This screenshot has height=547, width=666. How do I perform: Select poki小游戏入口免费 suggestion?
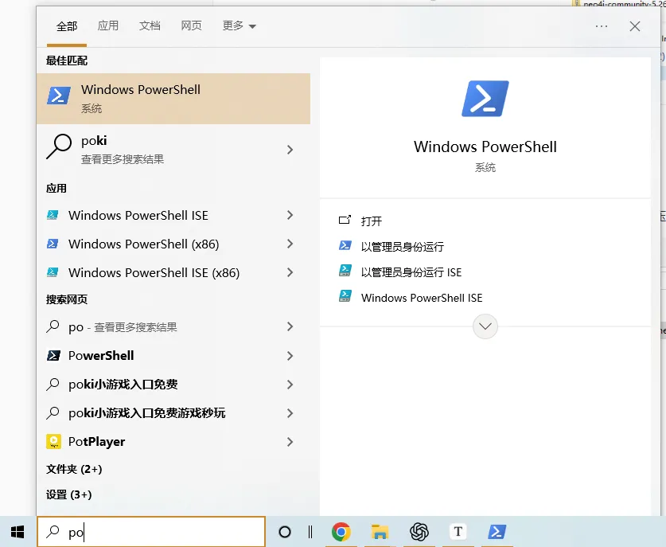[x=173, y=385]
